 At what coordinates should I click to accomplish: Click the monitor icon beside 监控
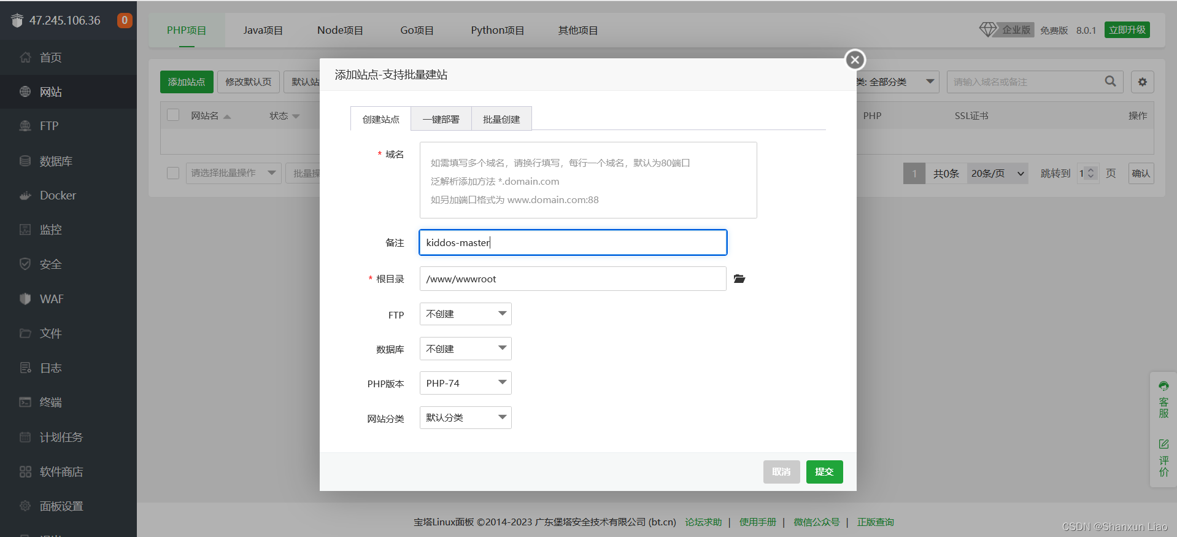25,230
